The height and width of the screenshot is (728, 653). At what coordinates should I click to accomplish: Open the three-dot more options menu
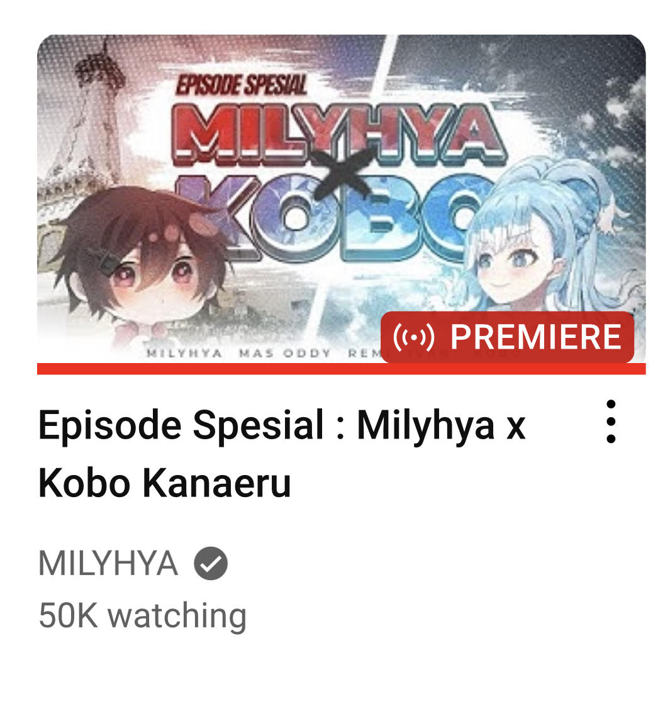tap(611, 421)
